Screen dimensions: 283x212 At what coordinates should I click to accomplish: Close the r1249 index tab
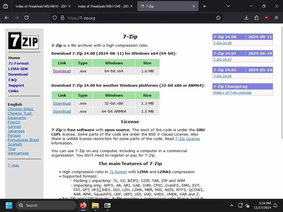132,6
